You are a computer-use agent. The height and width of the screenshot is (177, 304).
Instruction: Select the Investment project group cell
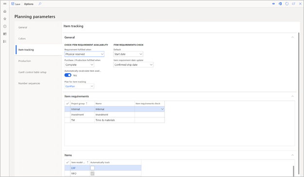click(x=83, y=114)
